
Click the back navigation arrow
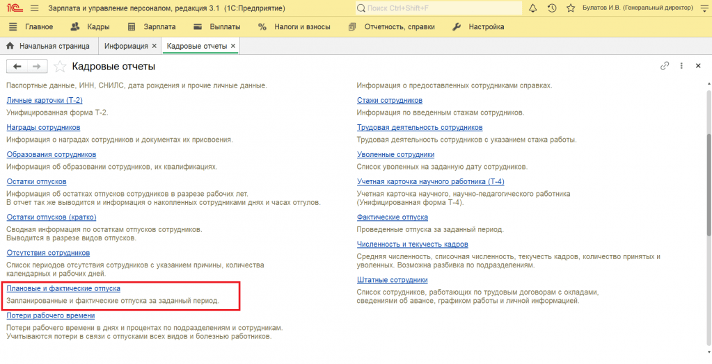coord(17,66)
